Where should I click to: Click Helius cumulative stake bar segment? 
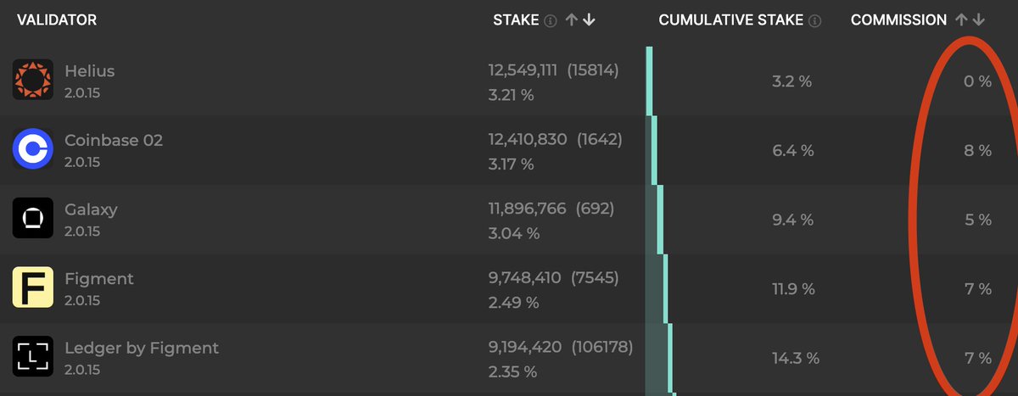[649, 81]
